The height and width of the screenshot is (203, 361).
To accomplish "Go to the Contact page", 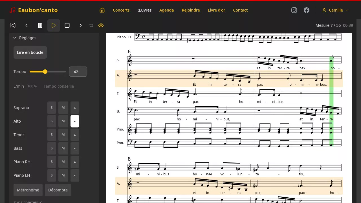I will (x=240, y=10).
